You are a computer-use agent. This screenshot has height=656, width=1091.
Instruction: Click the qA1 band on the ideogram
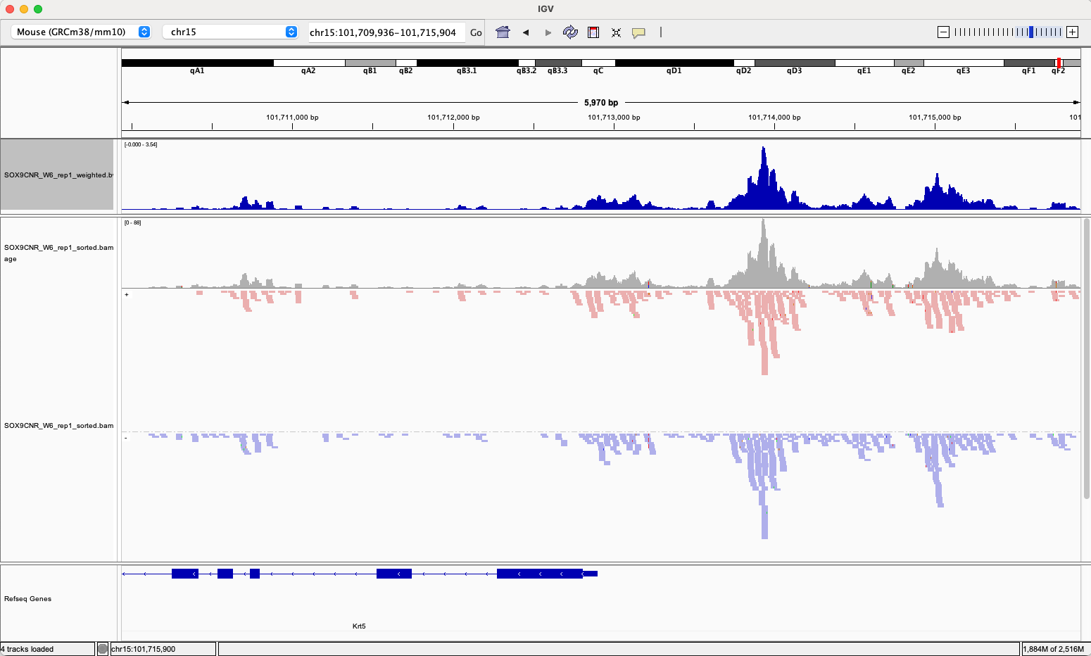pyautogui.click(x=198, y=63)
